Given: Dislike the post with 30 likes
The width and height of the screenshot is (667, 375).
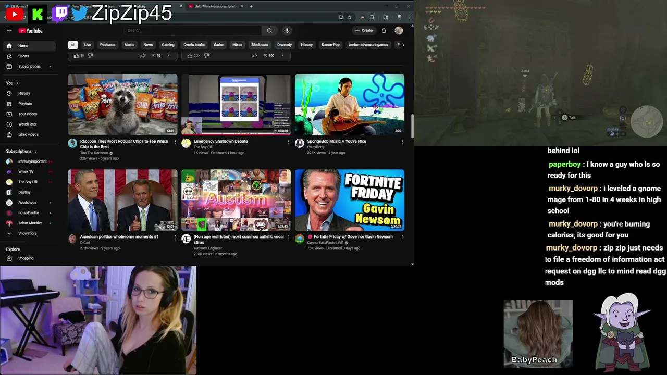Looking at the screenshot, I should 90,56.
